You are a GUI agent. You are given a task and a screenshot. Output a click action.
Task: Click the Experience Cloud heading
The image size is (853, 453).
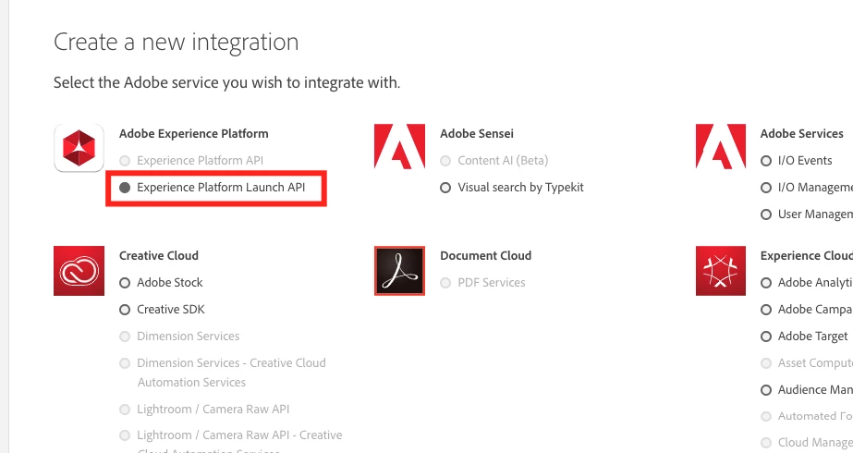click(x=807, y=256)
